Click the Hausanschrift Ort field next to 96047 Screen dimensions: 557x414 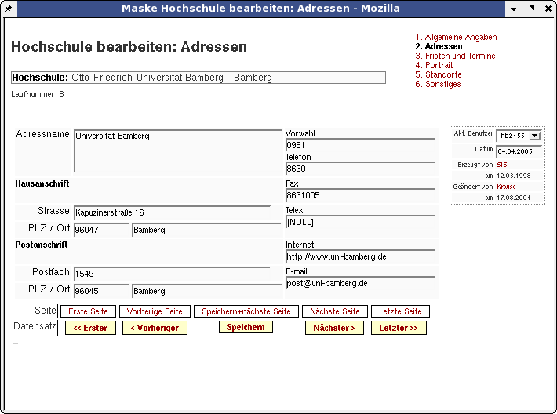(x=207, y=230)
